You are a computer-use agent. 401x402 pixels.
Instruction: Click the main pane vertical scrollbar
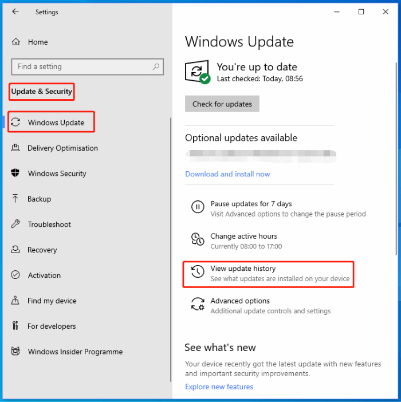point(396,159)
